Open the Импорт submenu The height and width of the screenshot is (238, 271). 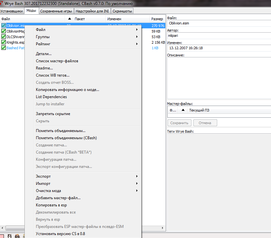pyautogui.click(x=88, y=184)
